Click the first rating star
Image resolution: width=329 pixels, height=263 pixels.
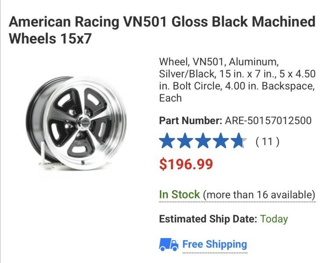(x=168, y=142)
